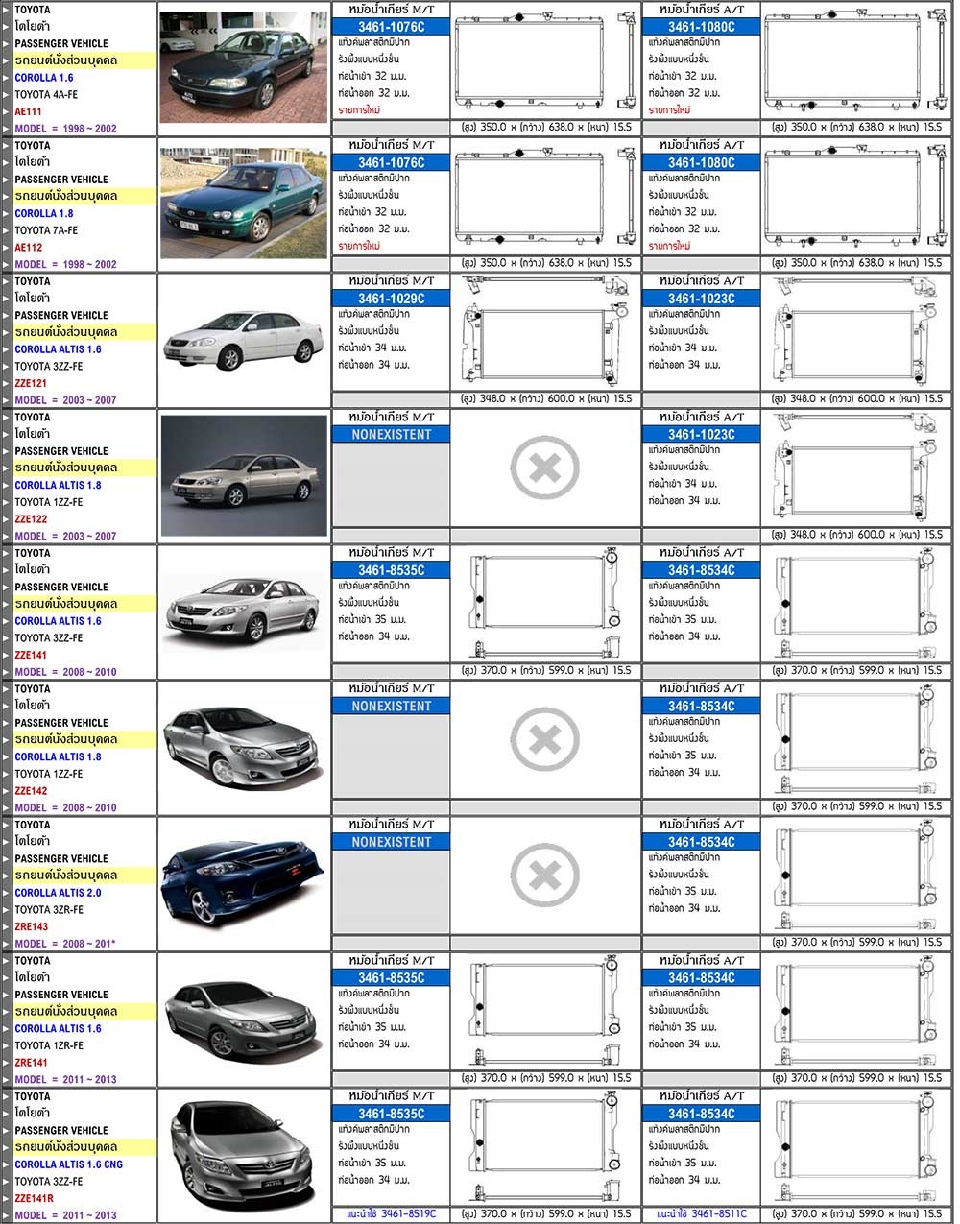Open the gold Corolla Altis ZZE122 photo
Screen dimensions: 960x1224
(243, 476)
